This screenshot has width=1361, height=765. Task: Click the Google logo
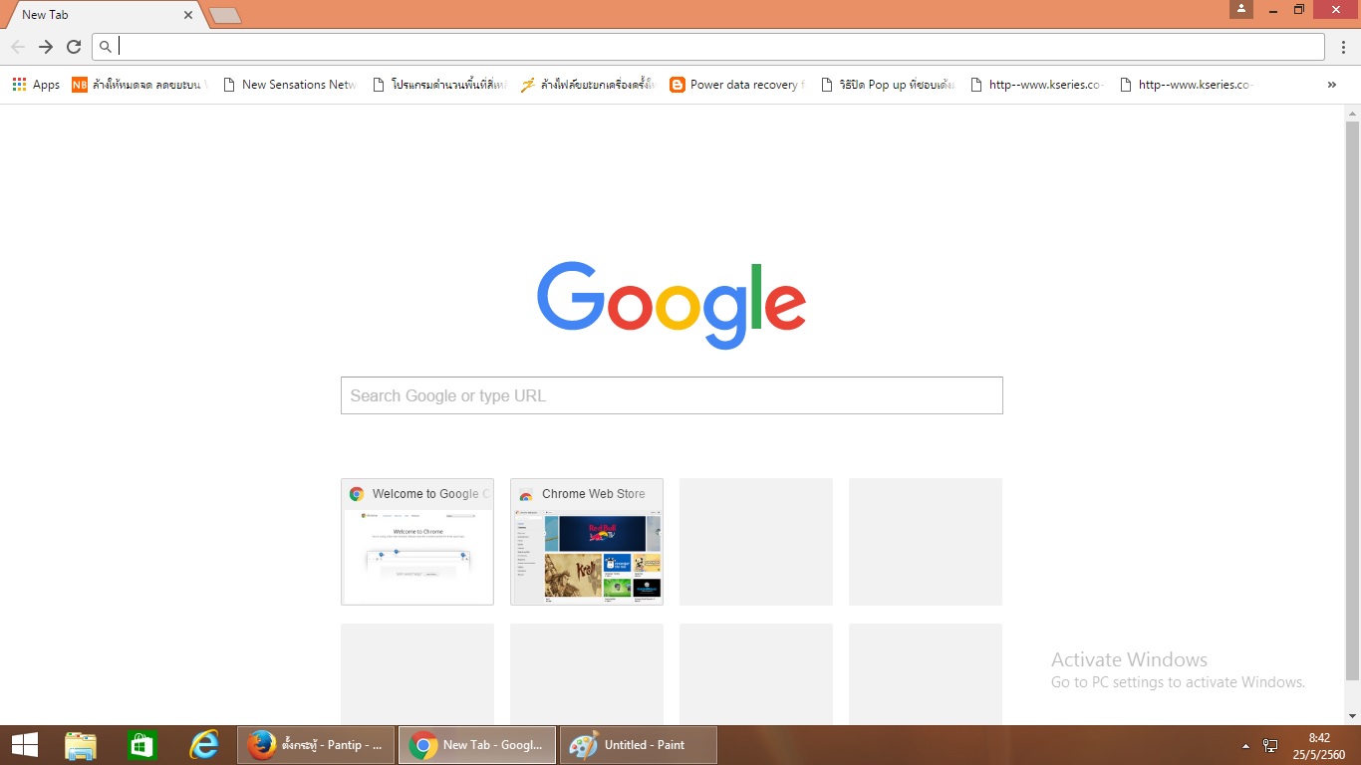(x=672, y=304)
